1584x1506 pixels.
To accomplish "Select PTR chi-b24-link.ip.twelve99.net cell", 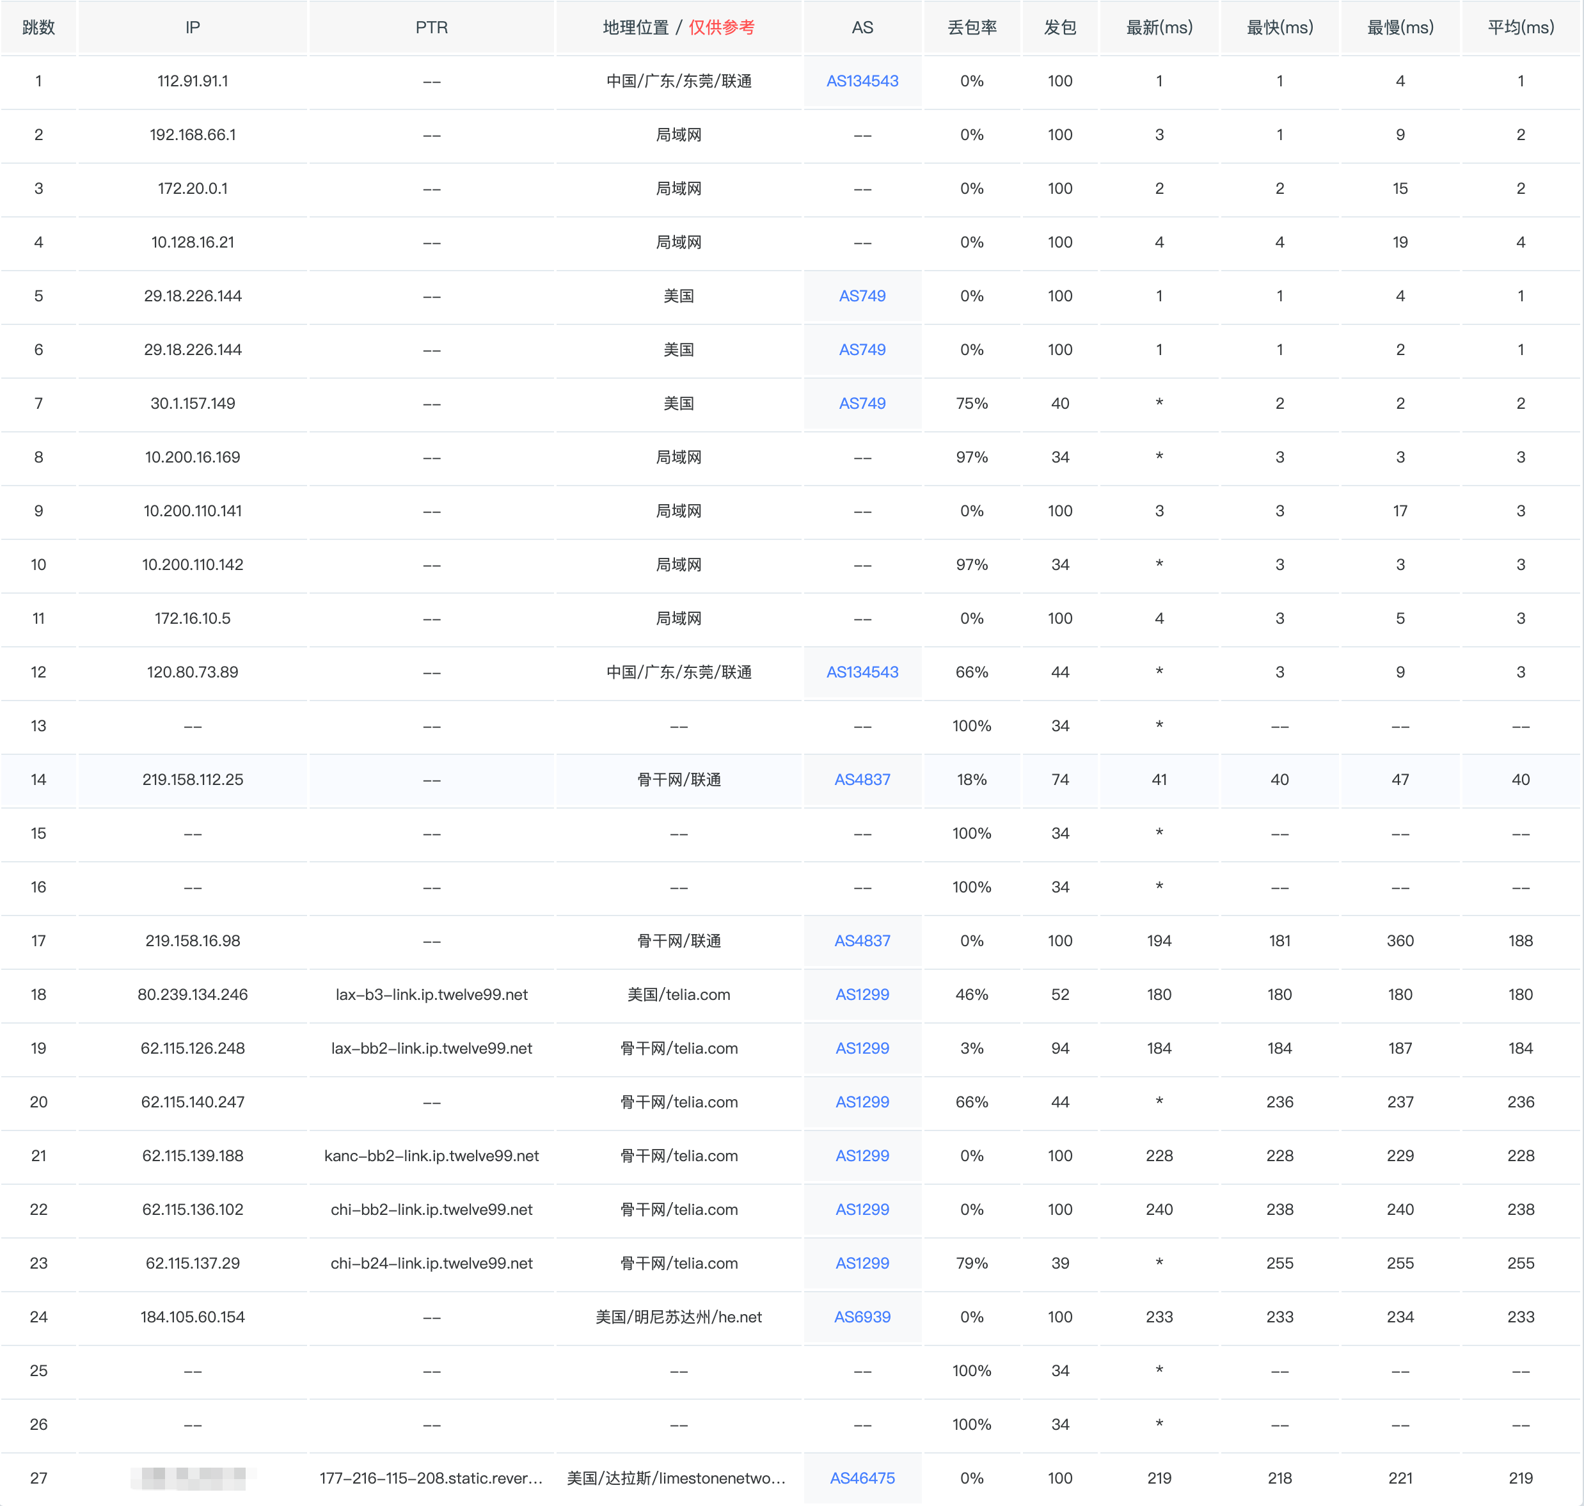I will 431,1264.
